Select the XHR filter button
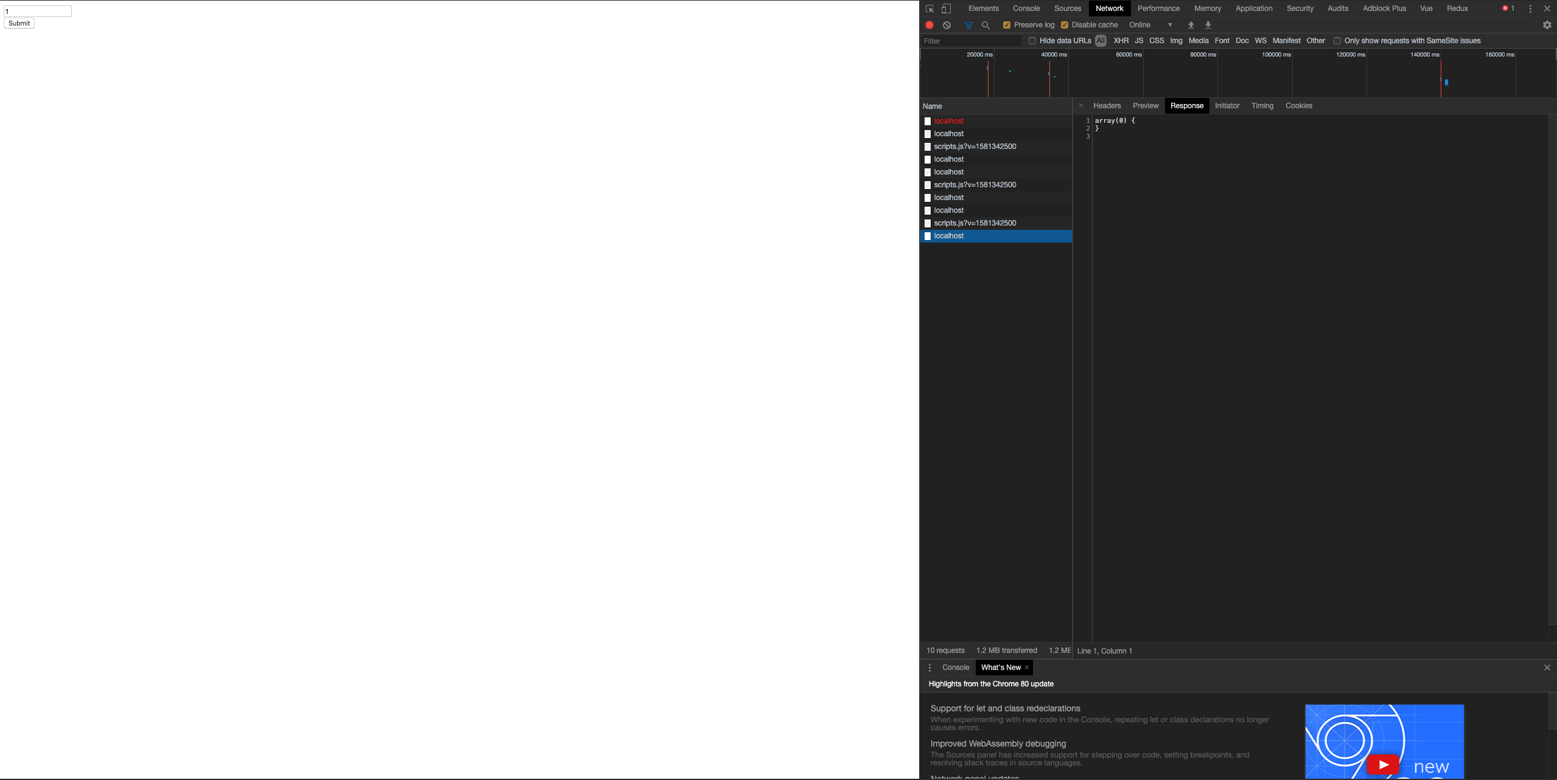This screenshot has width=1557, height=780. pos(1121,41)
